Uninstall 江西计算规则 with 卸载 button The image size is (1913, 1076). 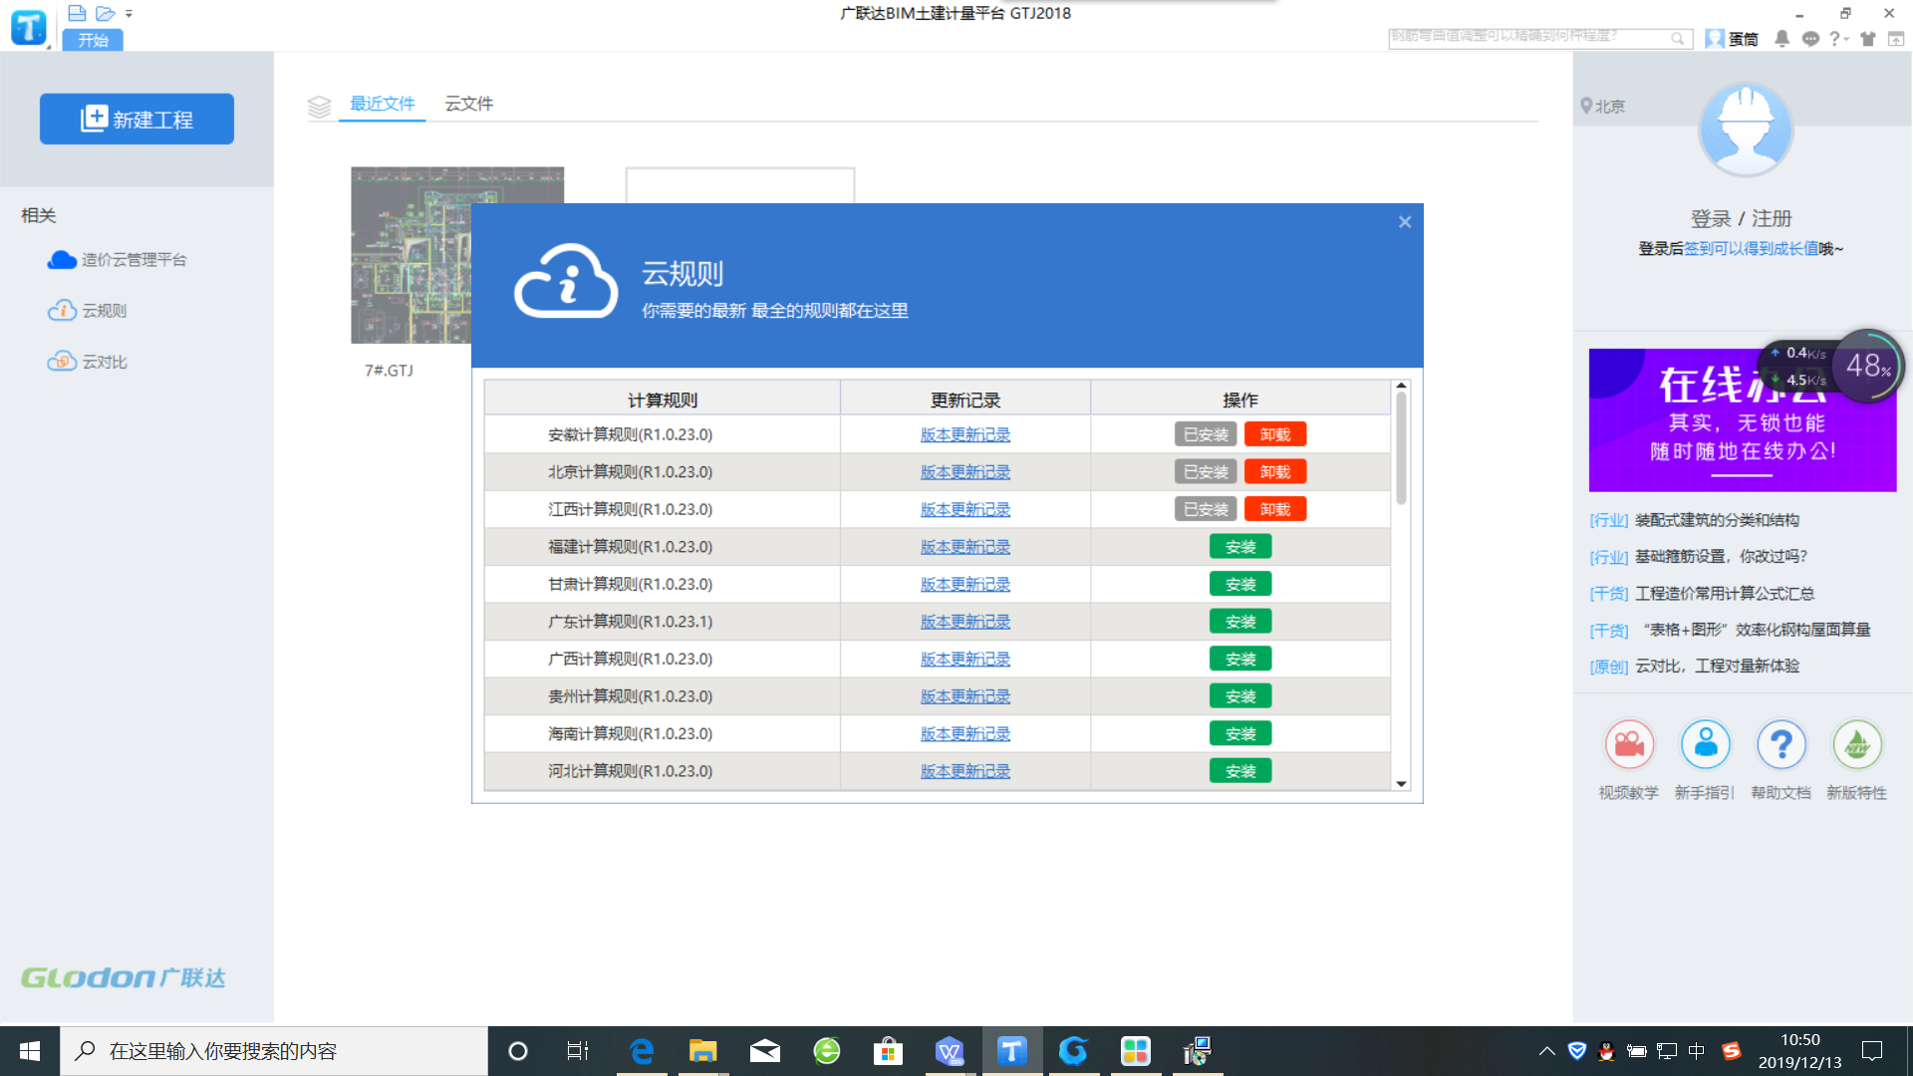pyautogui.click(x=1275, y=509)
